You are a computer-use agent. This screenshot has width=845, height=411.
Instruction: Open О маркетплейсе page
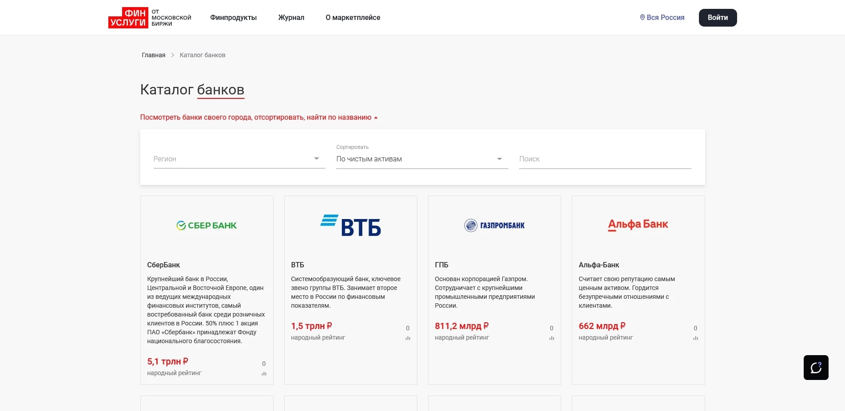coord(353,17)
